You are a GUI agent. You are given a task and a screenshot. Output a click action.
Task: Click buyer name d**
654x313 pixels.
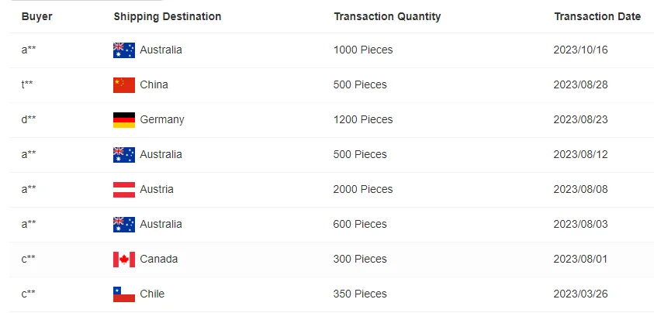(29, 120)
